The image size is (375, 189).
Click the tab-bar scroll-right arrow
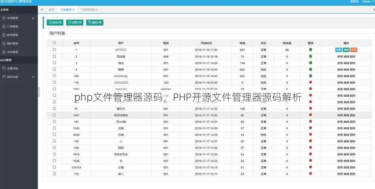pos(374,10)
